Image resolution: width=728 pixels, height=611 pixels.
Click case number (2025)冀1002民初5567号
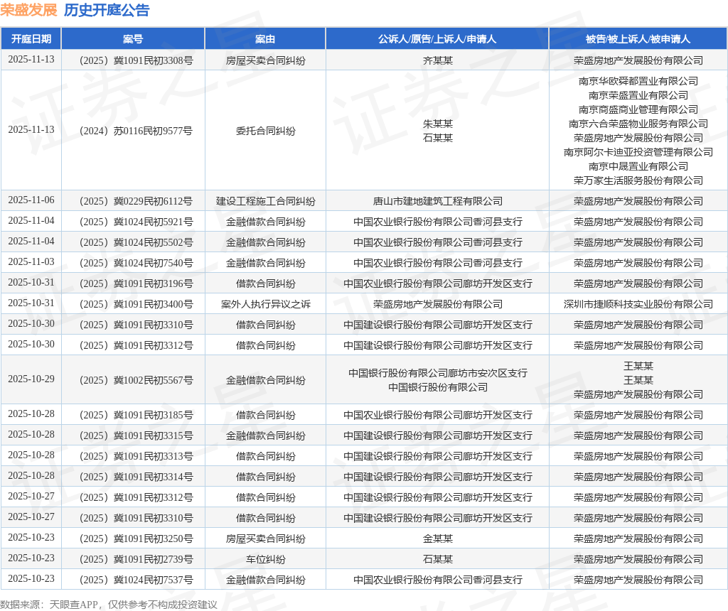(x=136, y=380)
